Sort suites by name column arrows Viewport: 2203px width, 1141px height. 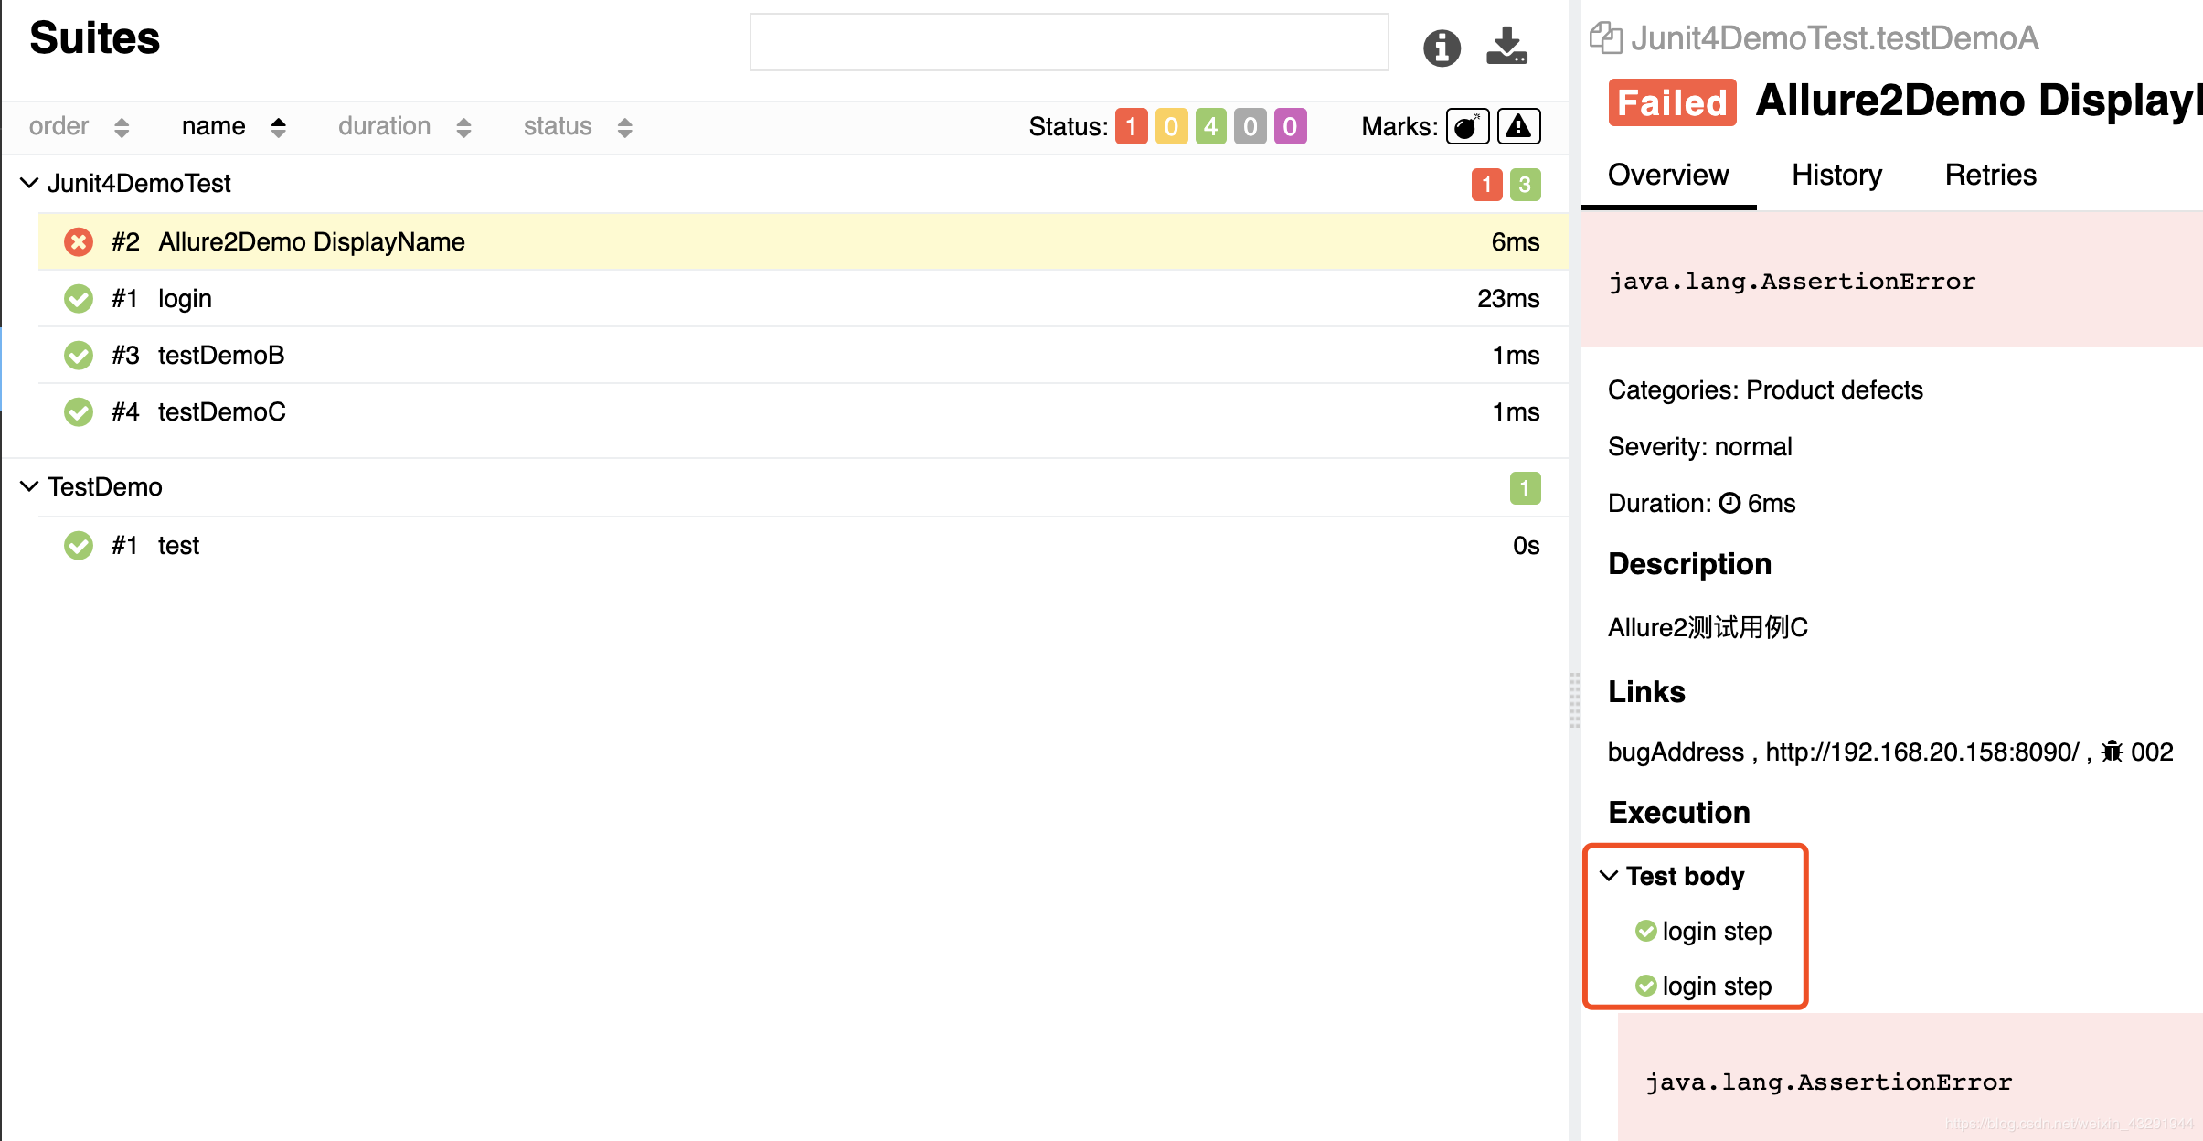[279, 127]
